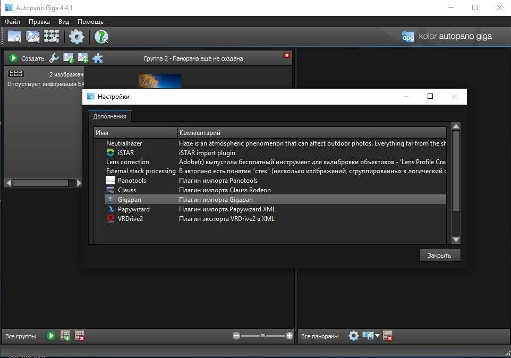This screenshot has width=511, height=358.
Task: Click the grid view icon above 2 изображения
Action: click(15, 73)
